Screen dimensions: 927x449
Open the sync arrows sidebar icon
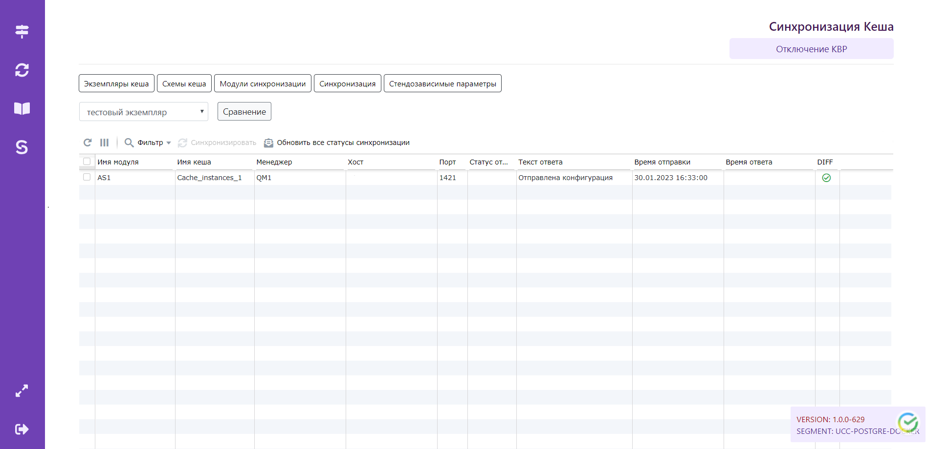coord(22,70)
